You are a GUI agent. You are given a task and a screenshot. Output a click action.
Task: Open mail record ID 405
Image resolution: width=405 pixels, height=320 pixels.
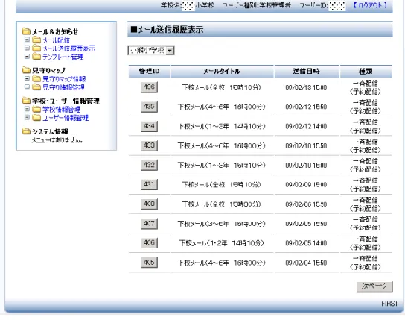tap(150, 263)
